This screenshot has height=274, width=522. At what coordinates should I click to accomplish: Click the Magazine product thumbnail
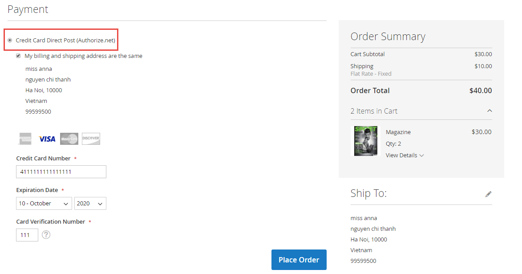pos(365,141)
